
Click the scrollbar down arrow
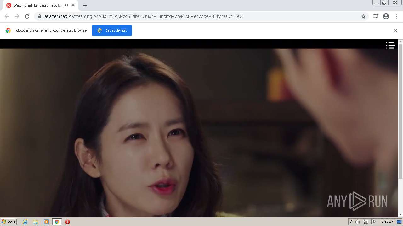[400, 214]
